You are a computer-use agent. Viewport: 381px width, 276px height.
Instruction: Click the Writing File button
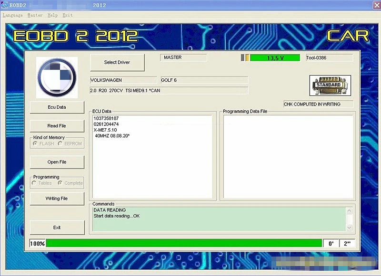[57, 199]
